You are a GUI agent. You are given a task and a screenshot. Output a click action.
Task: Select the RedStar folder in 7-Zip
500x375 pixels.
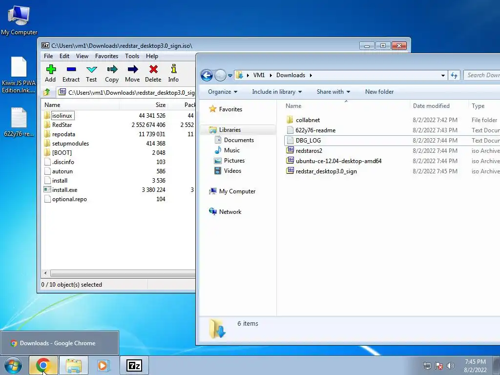62,125
